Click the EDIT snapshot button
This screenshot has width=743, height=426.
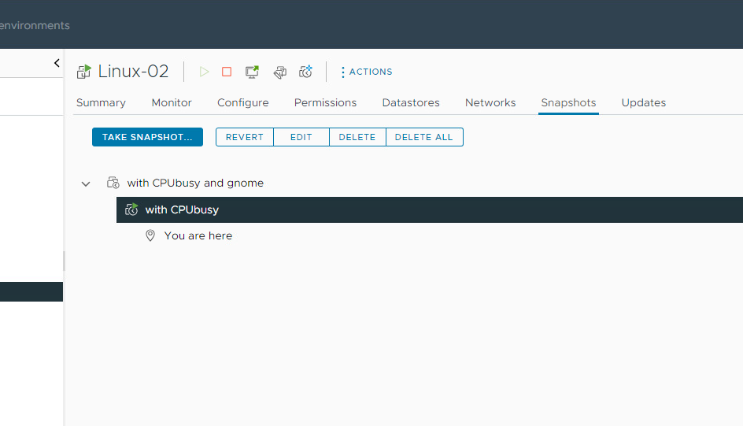[x=301, y=137]
